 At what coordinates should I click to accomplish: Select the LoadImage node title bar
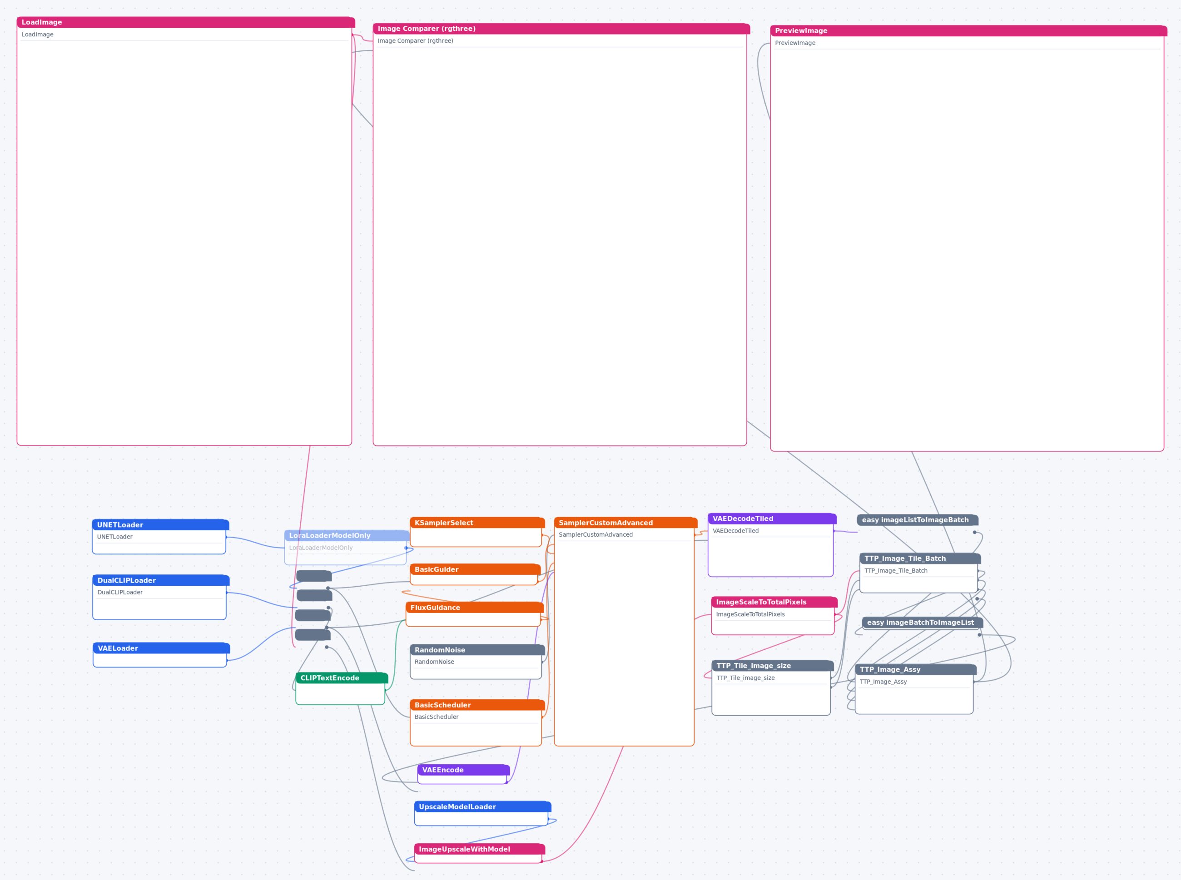coord(185,22)
